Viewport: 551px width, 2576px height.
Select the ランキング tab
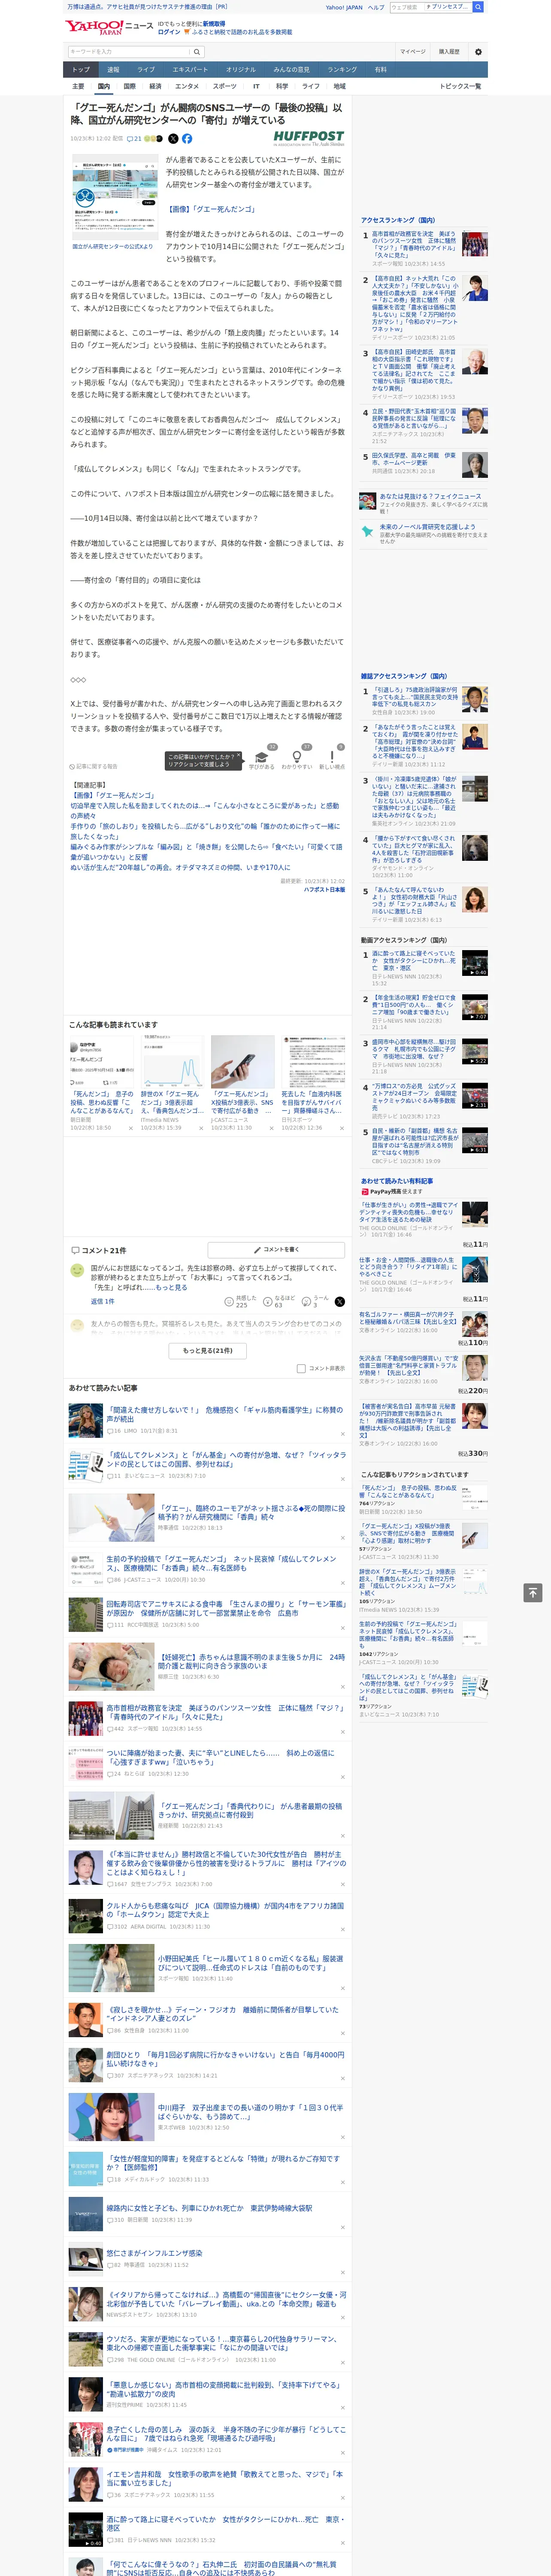[x=342, y=69]
